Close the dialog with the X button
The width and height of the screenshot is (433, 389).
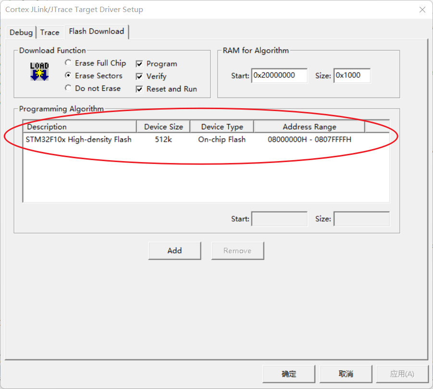click(x=421, y=9)
